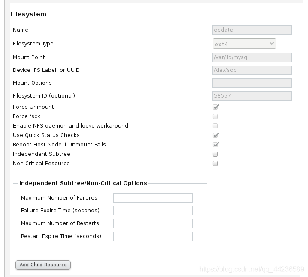Click the Mount Point field /var/lib/mysql
The image size is (308, 277).
click(x=252, y=57)
